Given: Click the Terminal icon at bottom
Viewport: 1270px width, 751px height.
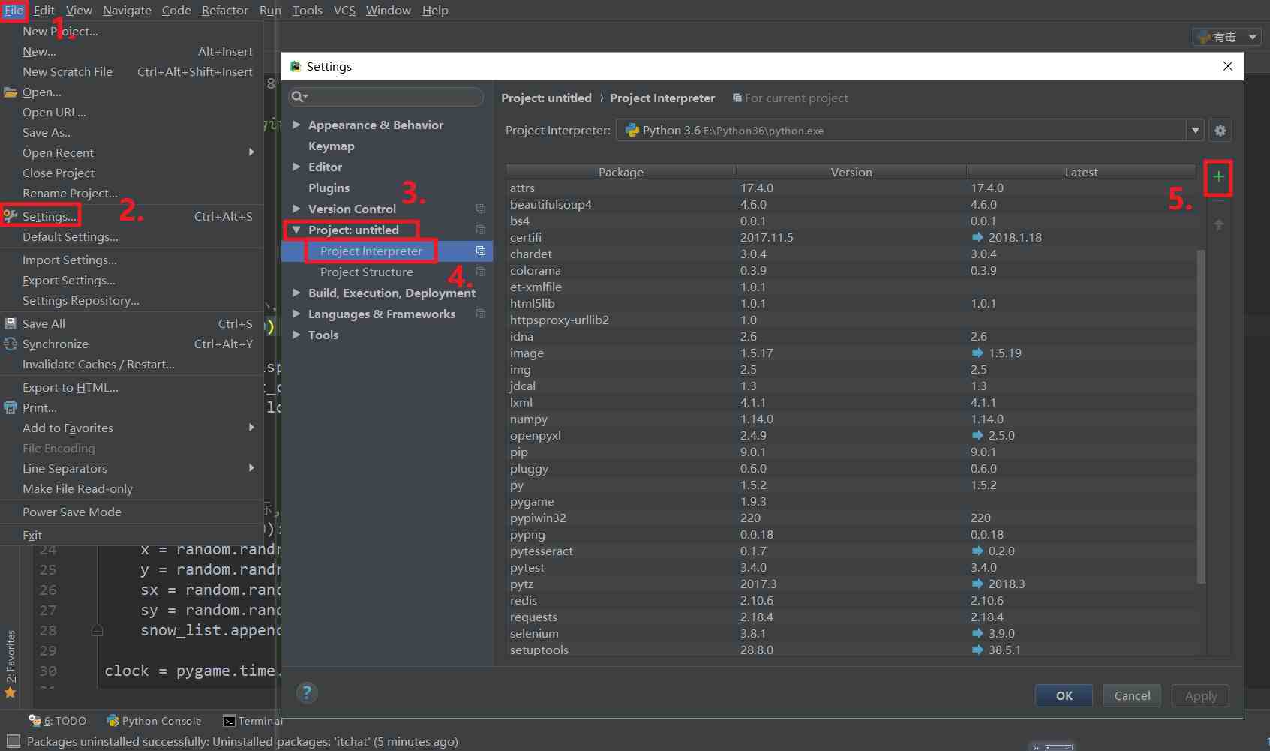Looking at the screenshot, I should [x=229, y=721].
